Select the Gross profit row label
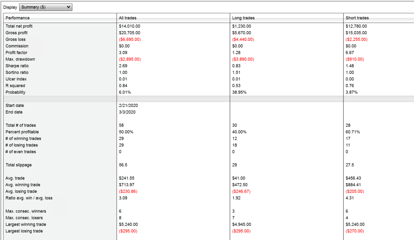The width and height of the screenshot is (414, 240). [x=16, y=33]
